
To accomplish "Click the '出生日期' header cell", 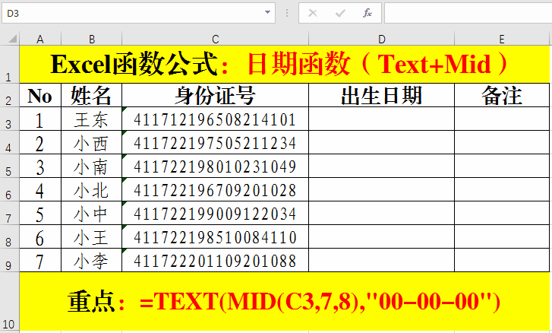I will (381, 95).
